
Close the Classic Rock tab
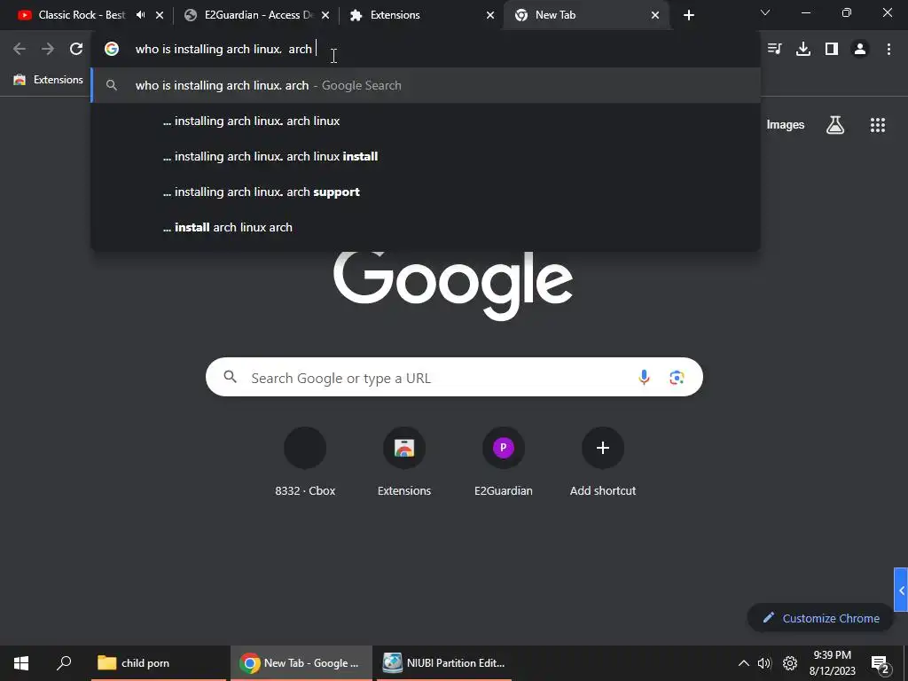[160, 15]
